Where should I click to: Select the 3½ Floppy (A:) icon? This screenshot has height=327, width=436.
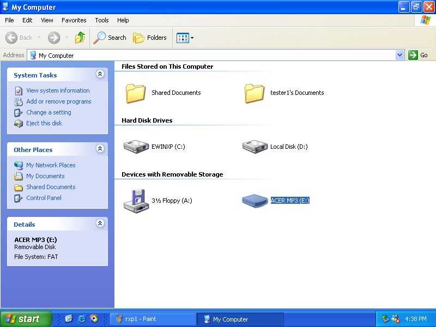tap(136, 201)
